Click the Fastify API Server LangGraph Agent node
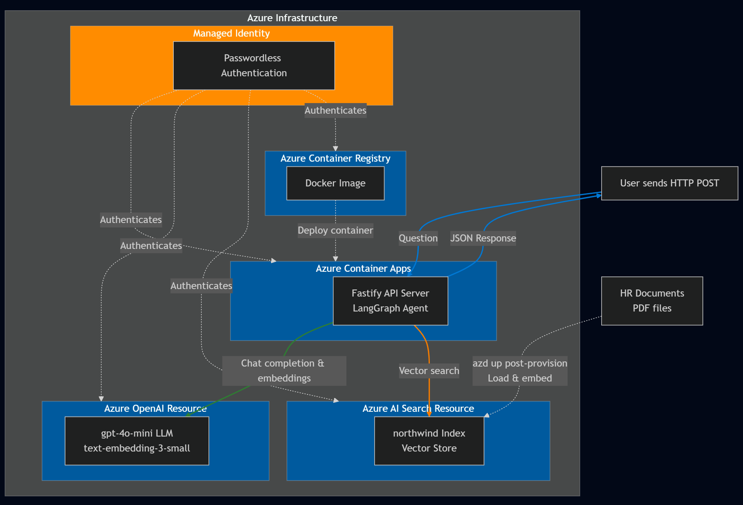The image size is (743, 505). 390,301
